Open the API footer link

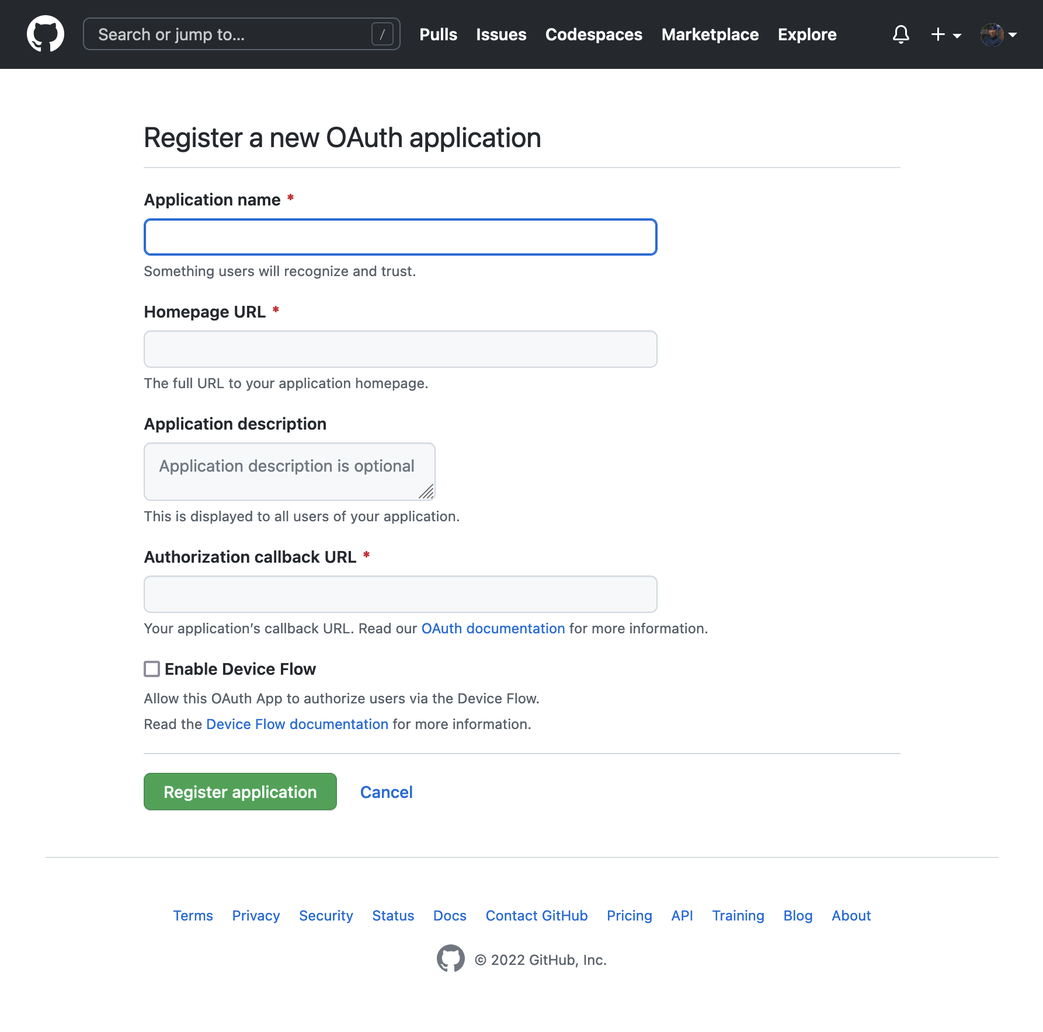click(682, 916)
